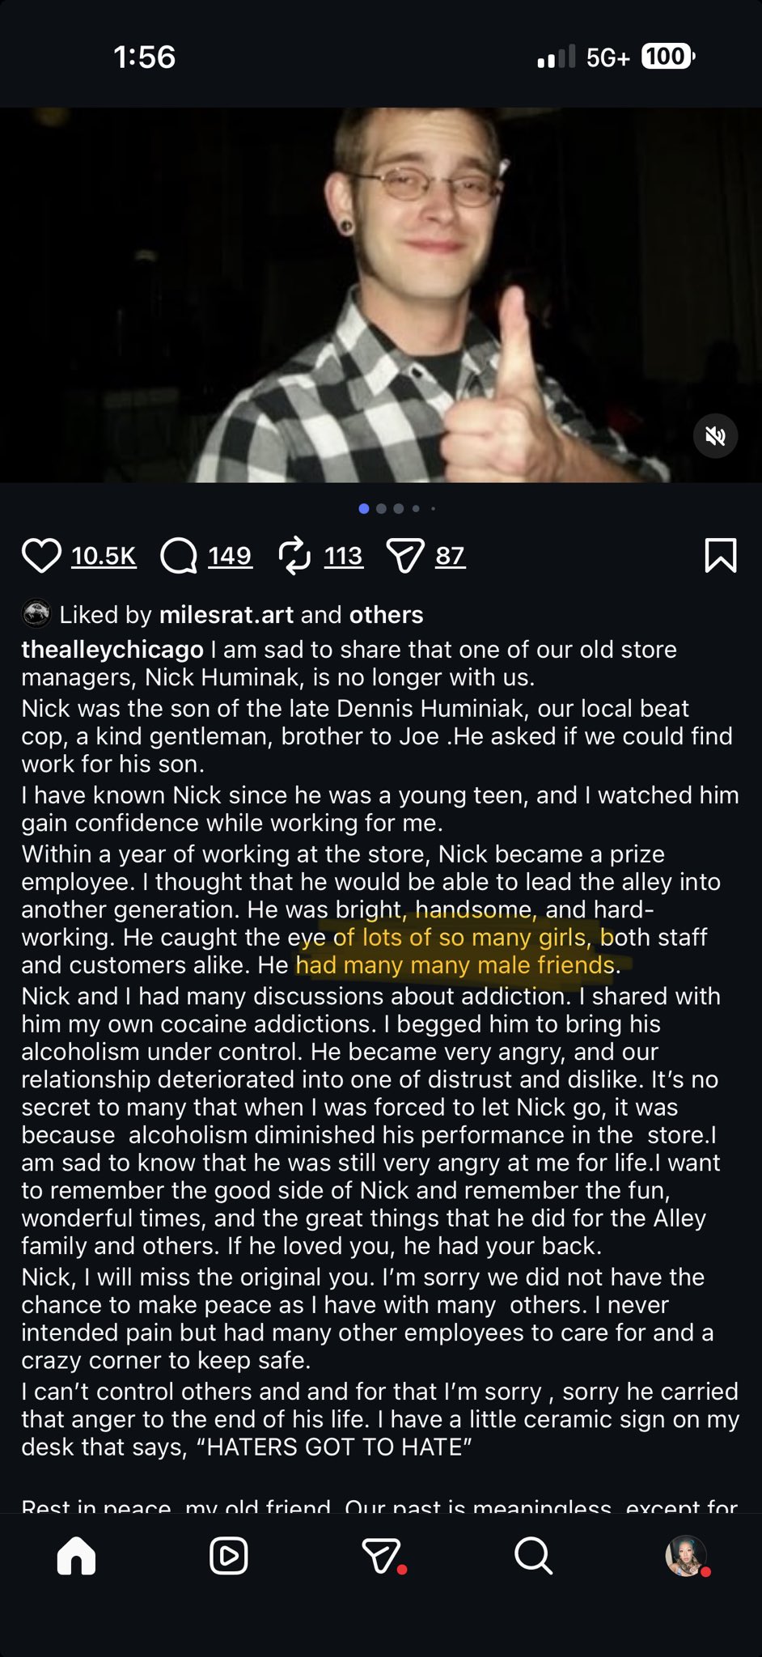Open direct messages in bottom bar
The width and height of the screenshot is (762, 1657).
382,1555
